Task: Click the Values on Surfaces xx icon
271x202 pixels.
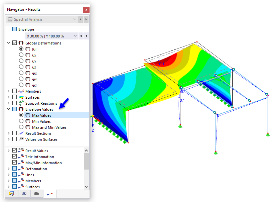Action: click(21, 139)
